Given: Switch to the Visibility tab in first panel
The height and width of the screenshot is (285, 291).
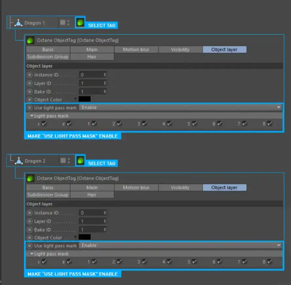Looking at the screenshot, I should (x=180, y=49).
